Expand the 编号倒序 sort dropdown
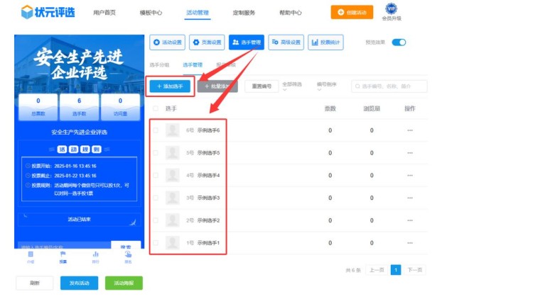The height and width of the screenshot is (299, 533). click(x=327, y=85)
